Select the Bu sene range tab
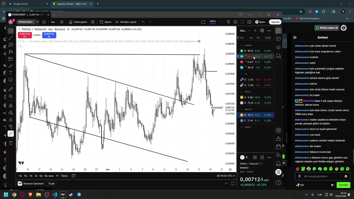Viewport: 354px width, 199px height. [x=49, y=176]
